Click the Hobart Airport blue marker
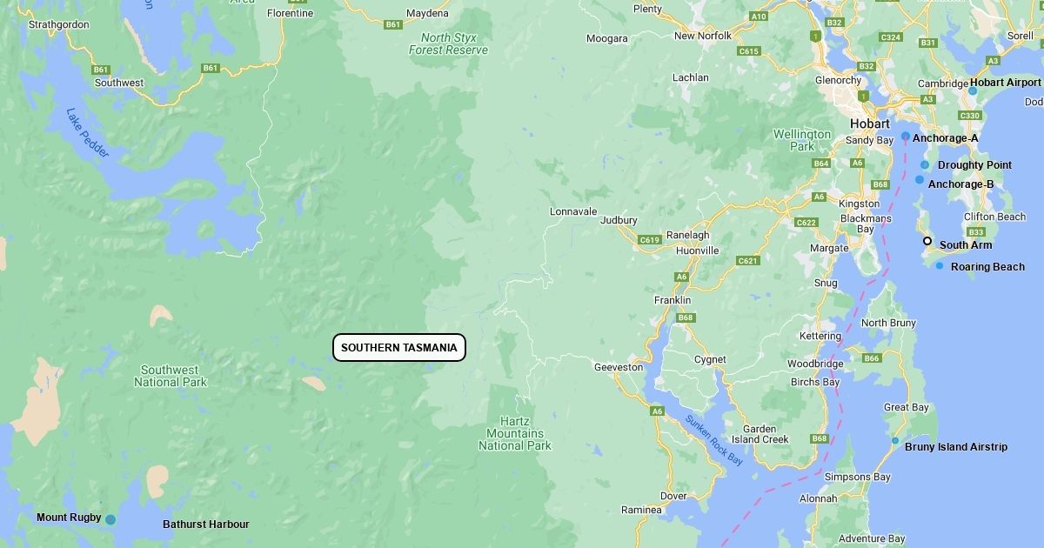 (x=973, y=90)
